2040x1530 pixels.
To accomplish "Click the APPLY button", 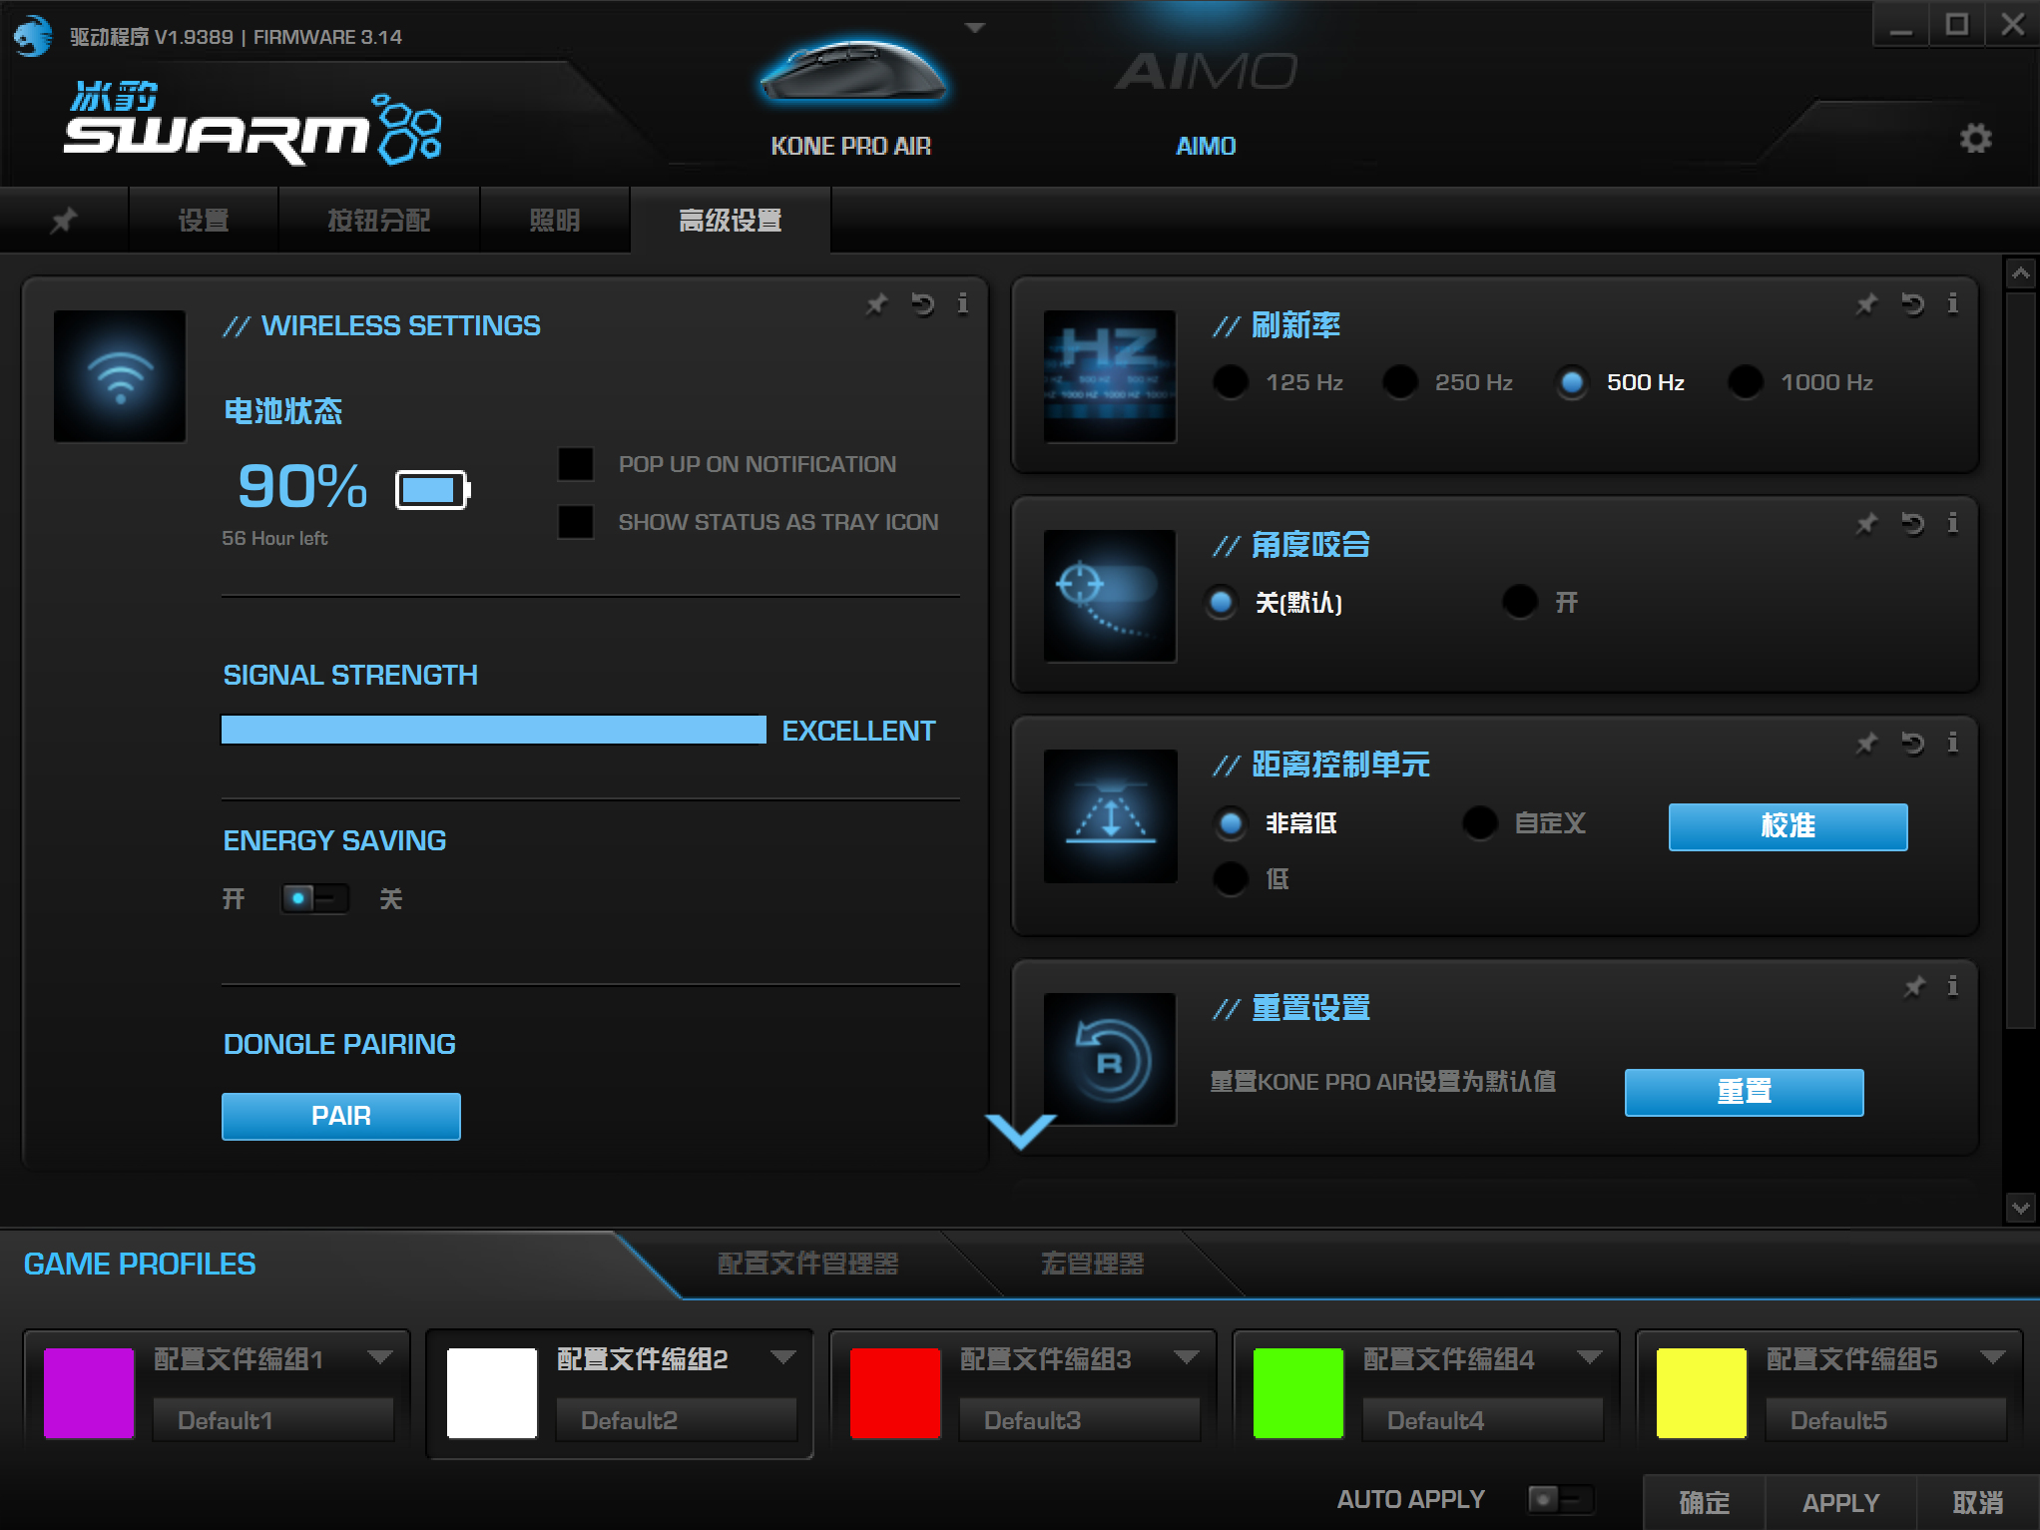I will [1840, 1503].
